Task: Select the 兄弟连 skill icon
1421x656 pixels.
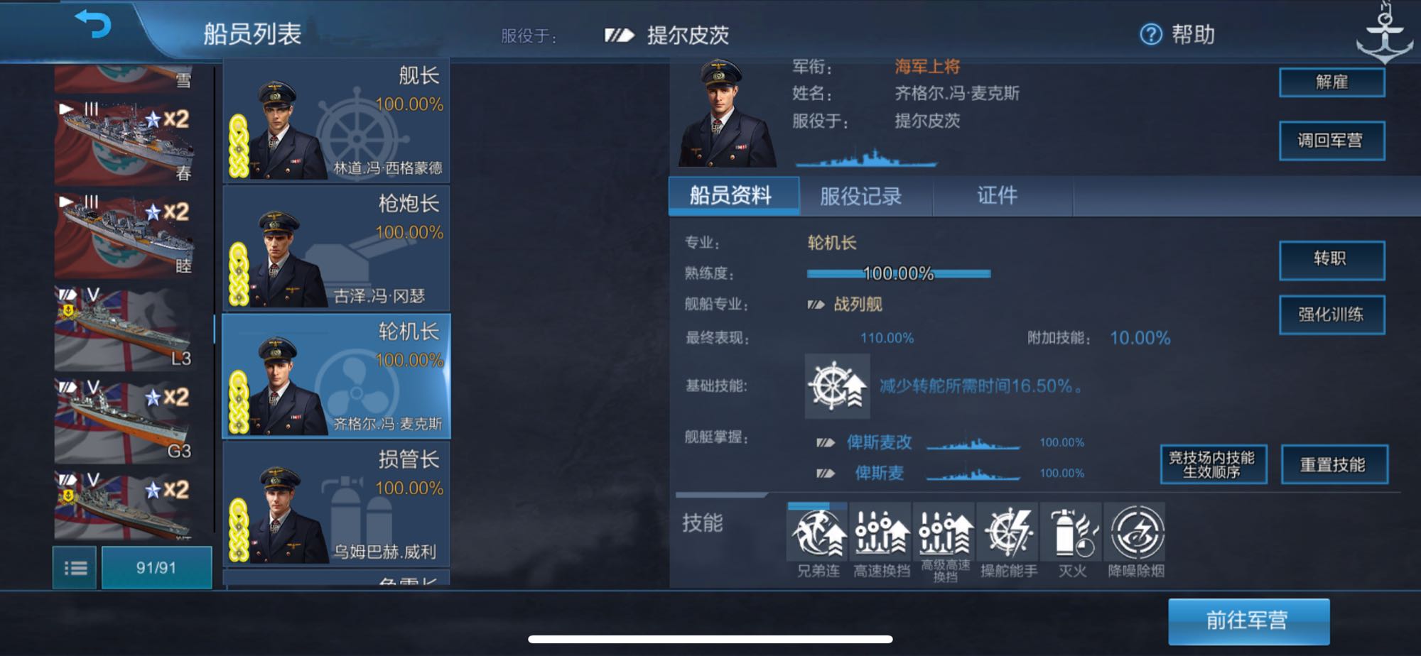Action: point(817,532)
